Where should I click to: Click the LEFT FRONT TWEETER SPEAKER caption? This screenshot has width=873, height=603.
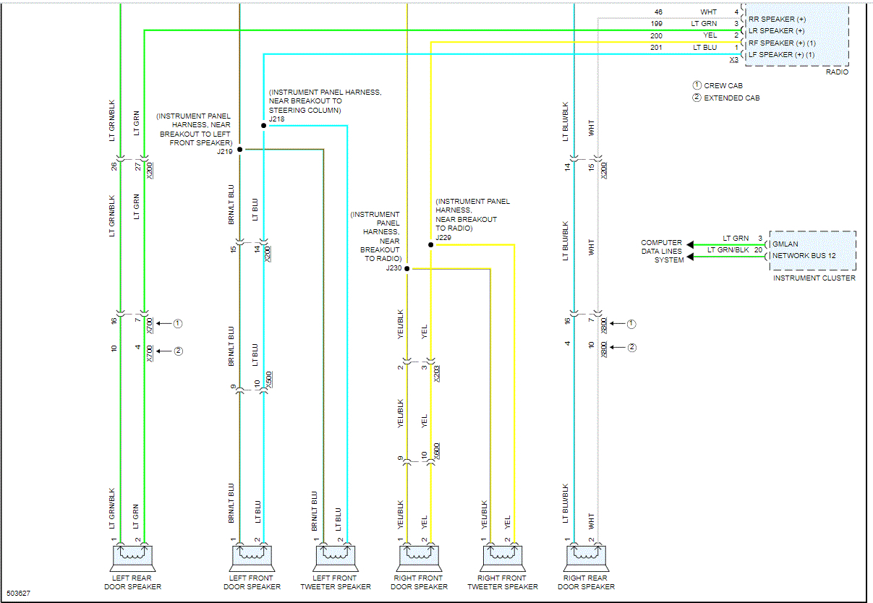336,583
